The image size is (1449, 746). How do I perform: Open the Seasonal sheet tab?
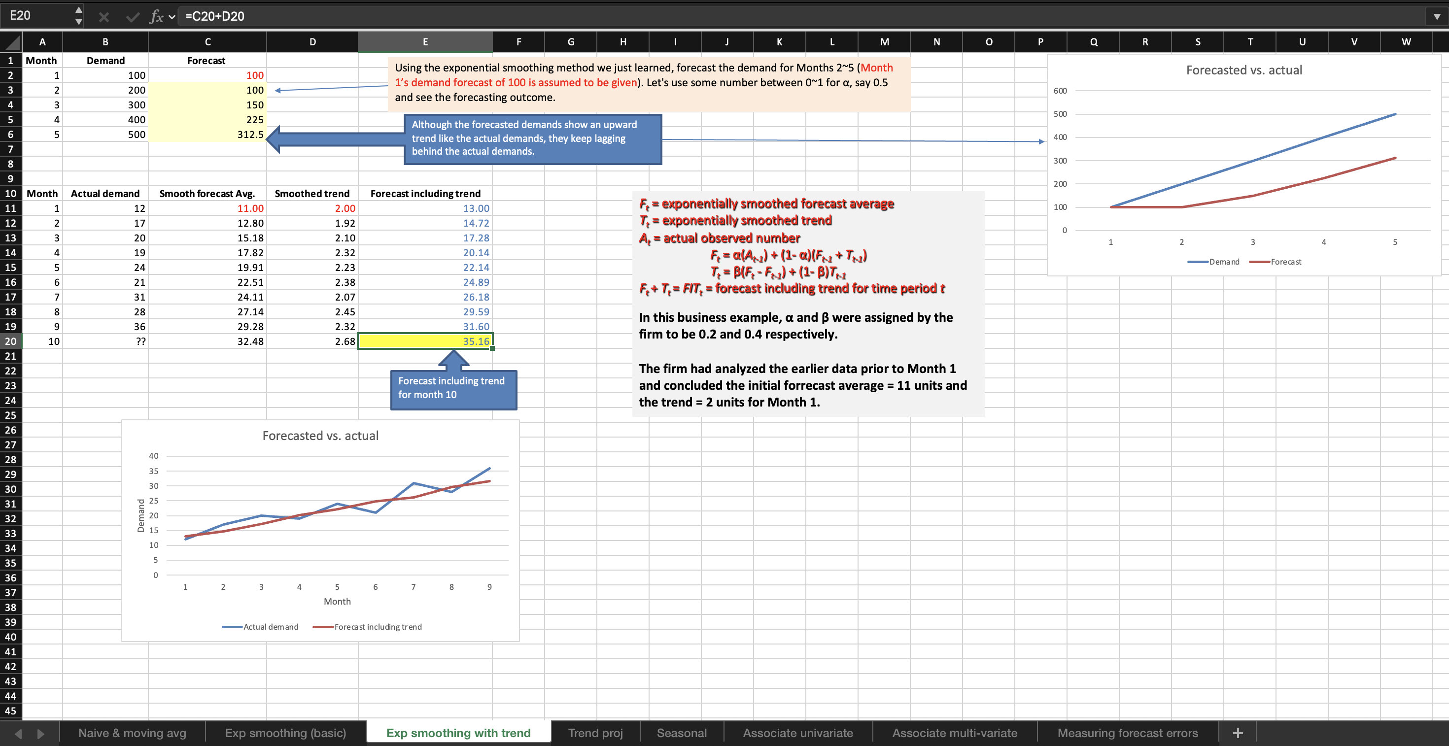(x=681, y=733)
